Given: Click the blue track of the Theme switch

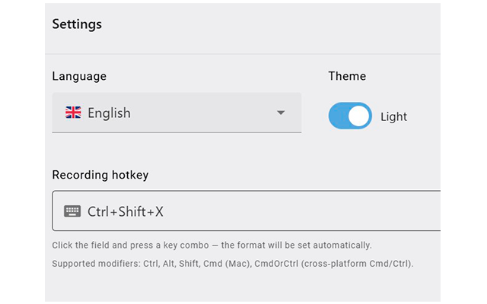Looking at the screenshot, I should [338, 116].
